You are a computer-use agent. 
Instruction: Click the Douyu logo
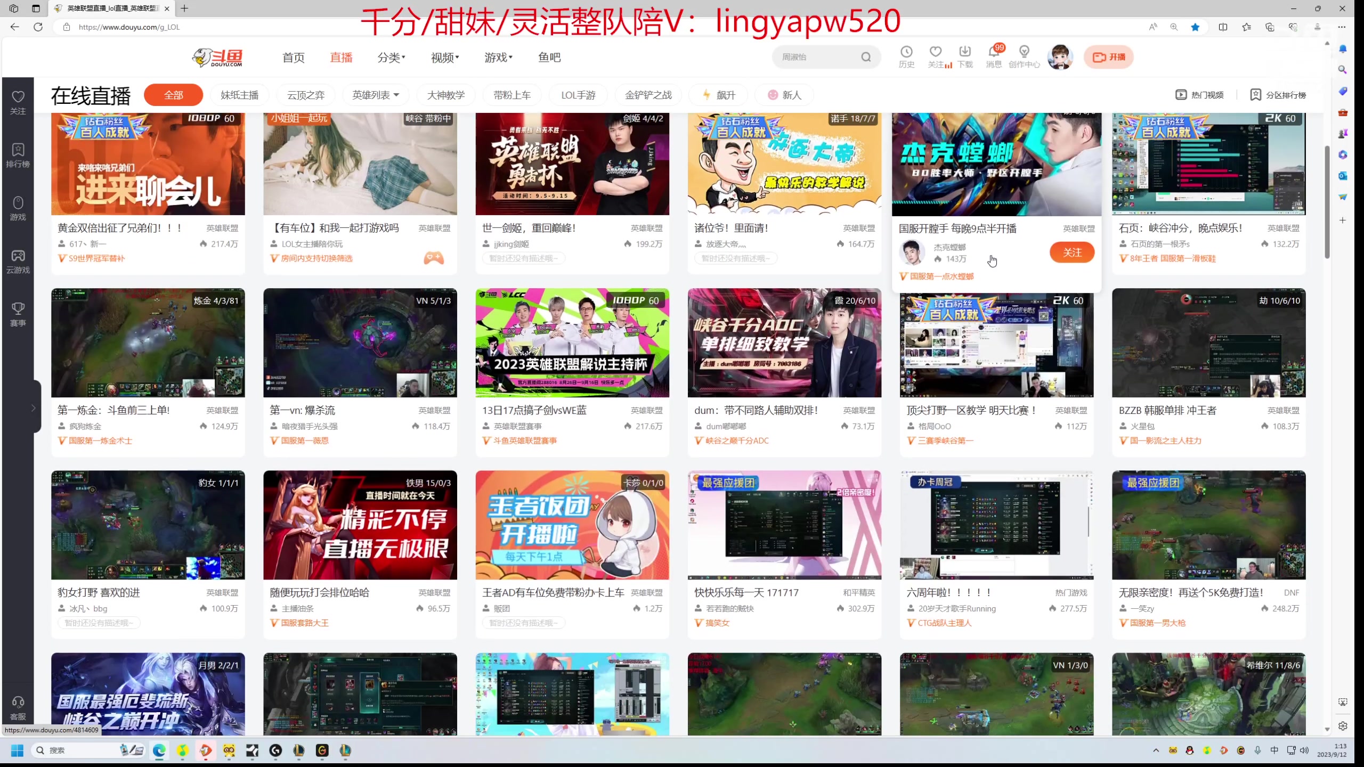(x=217, y=58)
